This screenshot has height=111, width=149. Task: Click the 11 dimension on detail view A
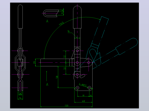62,13
